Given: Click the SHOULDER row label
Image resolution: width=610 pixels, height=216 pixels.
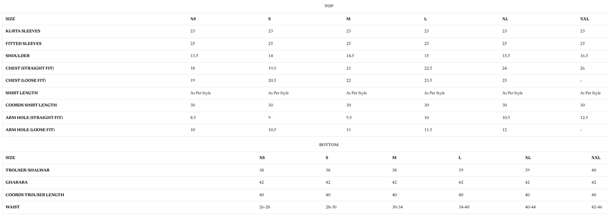Looking at the screenshot, I should (x=17, y=56).
